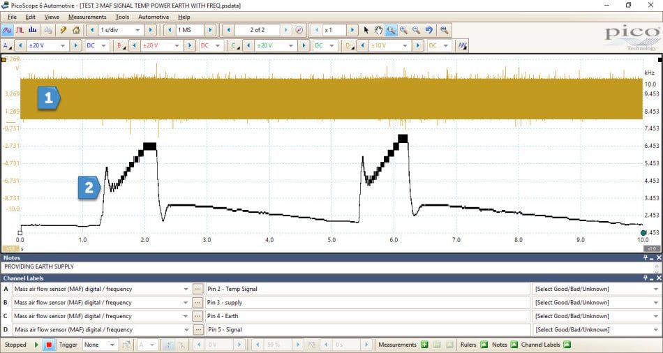Click the red Stop capture button
Screen dimensions: 663x353
(49, 345)
